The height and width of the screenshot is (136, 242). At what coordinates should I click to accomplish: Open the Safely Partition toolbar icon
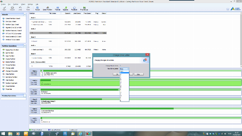pos(47,8)
